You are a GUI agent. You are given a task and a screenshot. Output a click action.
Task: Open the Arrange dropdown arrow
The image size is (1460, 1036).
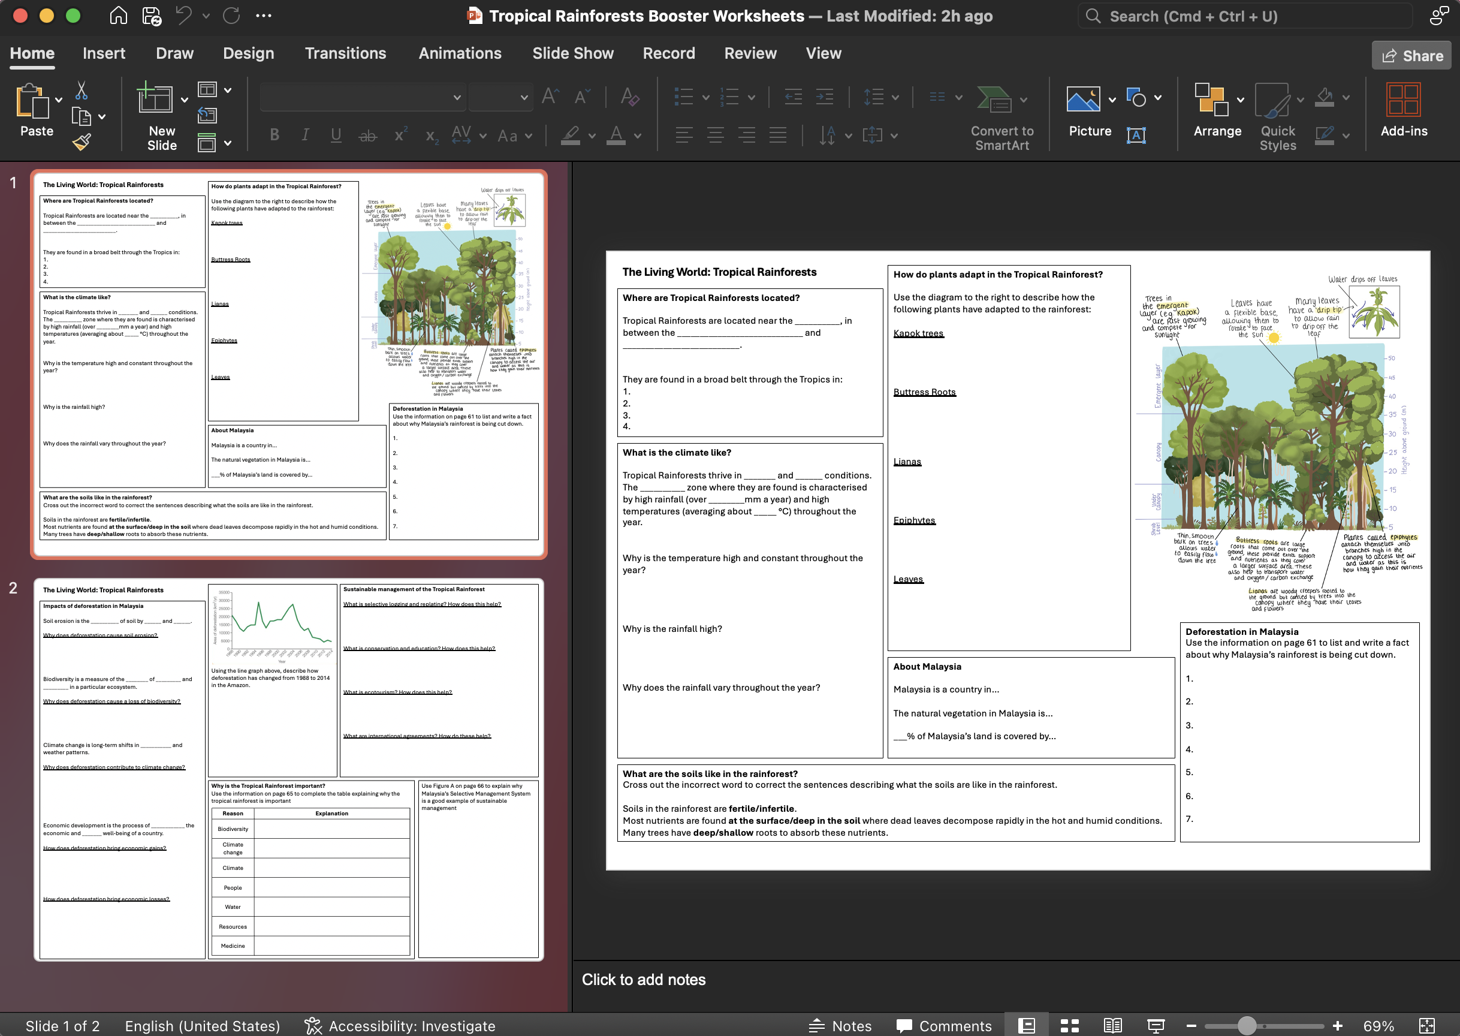(x=1240, y=100)
